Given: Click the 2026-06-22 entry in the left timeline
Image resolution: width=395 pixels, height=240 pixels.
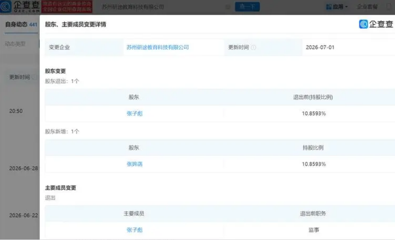Looking at the screenshot, I should [x=23, y=215].
